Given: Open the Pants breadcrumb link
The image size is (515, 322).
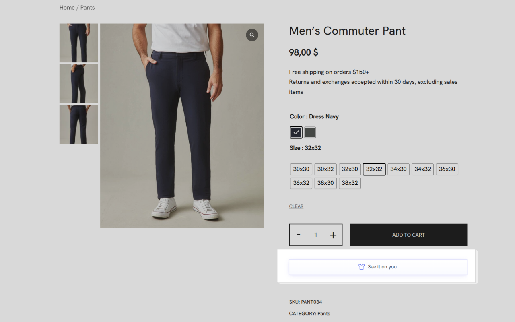Looking at the screenshot, I should (x=88, y=8).
